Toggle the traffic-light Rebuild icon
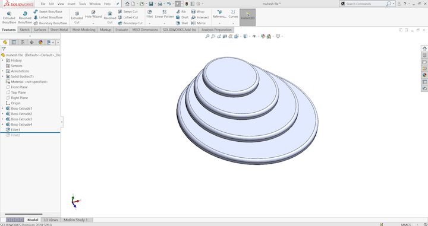The width and height of the screenshot is (428, 226). point(187,4)
